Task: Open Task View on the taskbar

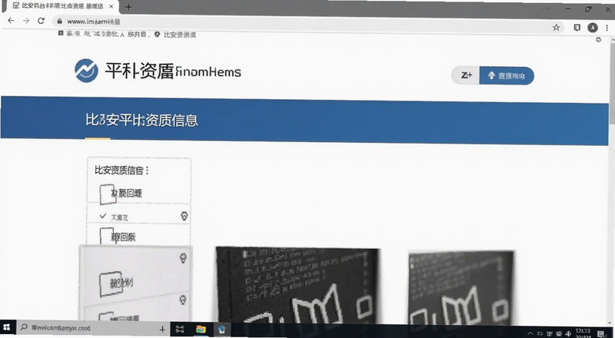Action: click(180, 329)
